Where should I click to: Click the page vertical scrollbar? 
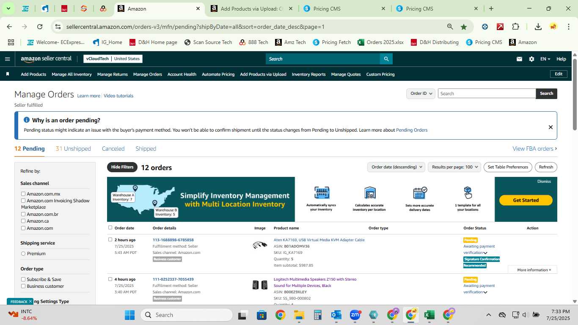575,94
